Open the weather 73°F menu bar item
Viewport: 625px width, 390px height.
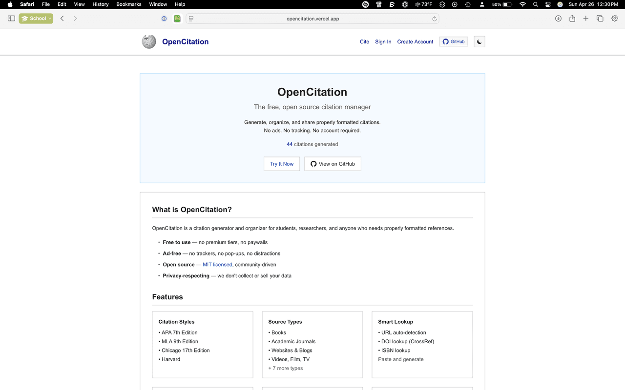pos(424,4)
